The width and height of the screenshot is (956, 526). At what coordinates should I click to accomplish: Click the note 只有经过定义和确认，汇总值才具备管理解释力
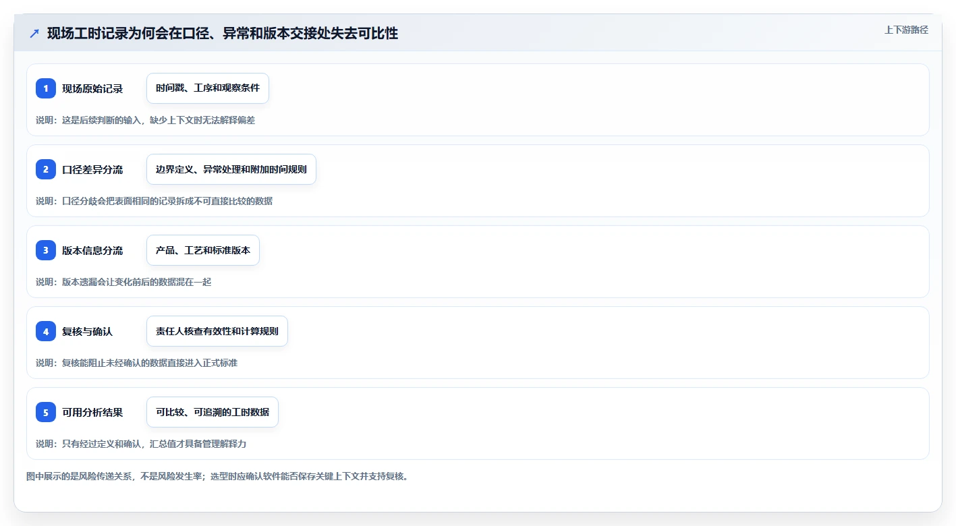154,444
